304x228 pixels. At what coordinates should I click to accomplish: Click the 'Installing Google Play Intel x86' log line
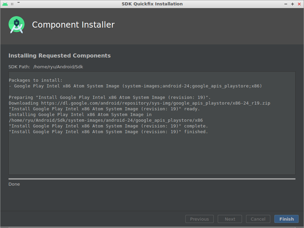[x=80, y=114]
